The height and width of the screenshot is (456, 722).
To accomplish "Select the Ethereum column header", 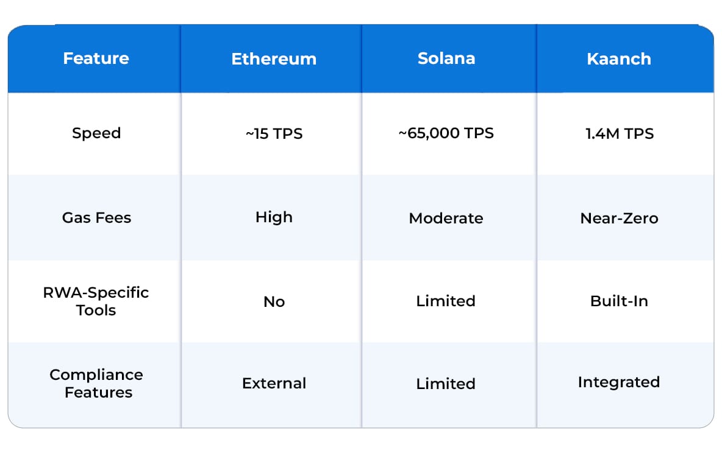I will (274, 59).
